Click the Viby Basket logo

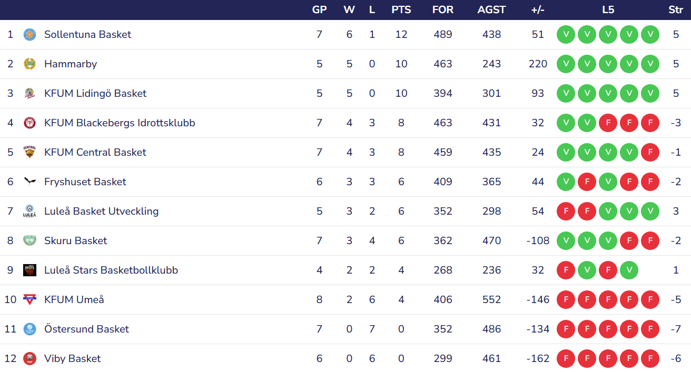[29, 359]
